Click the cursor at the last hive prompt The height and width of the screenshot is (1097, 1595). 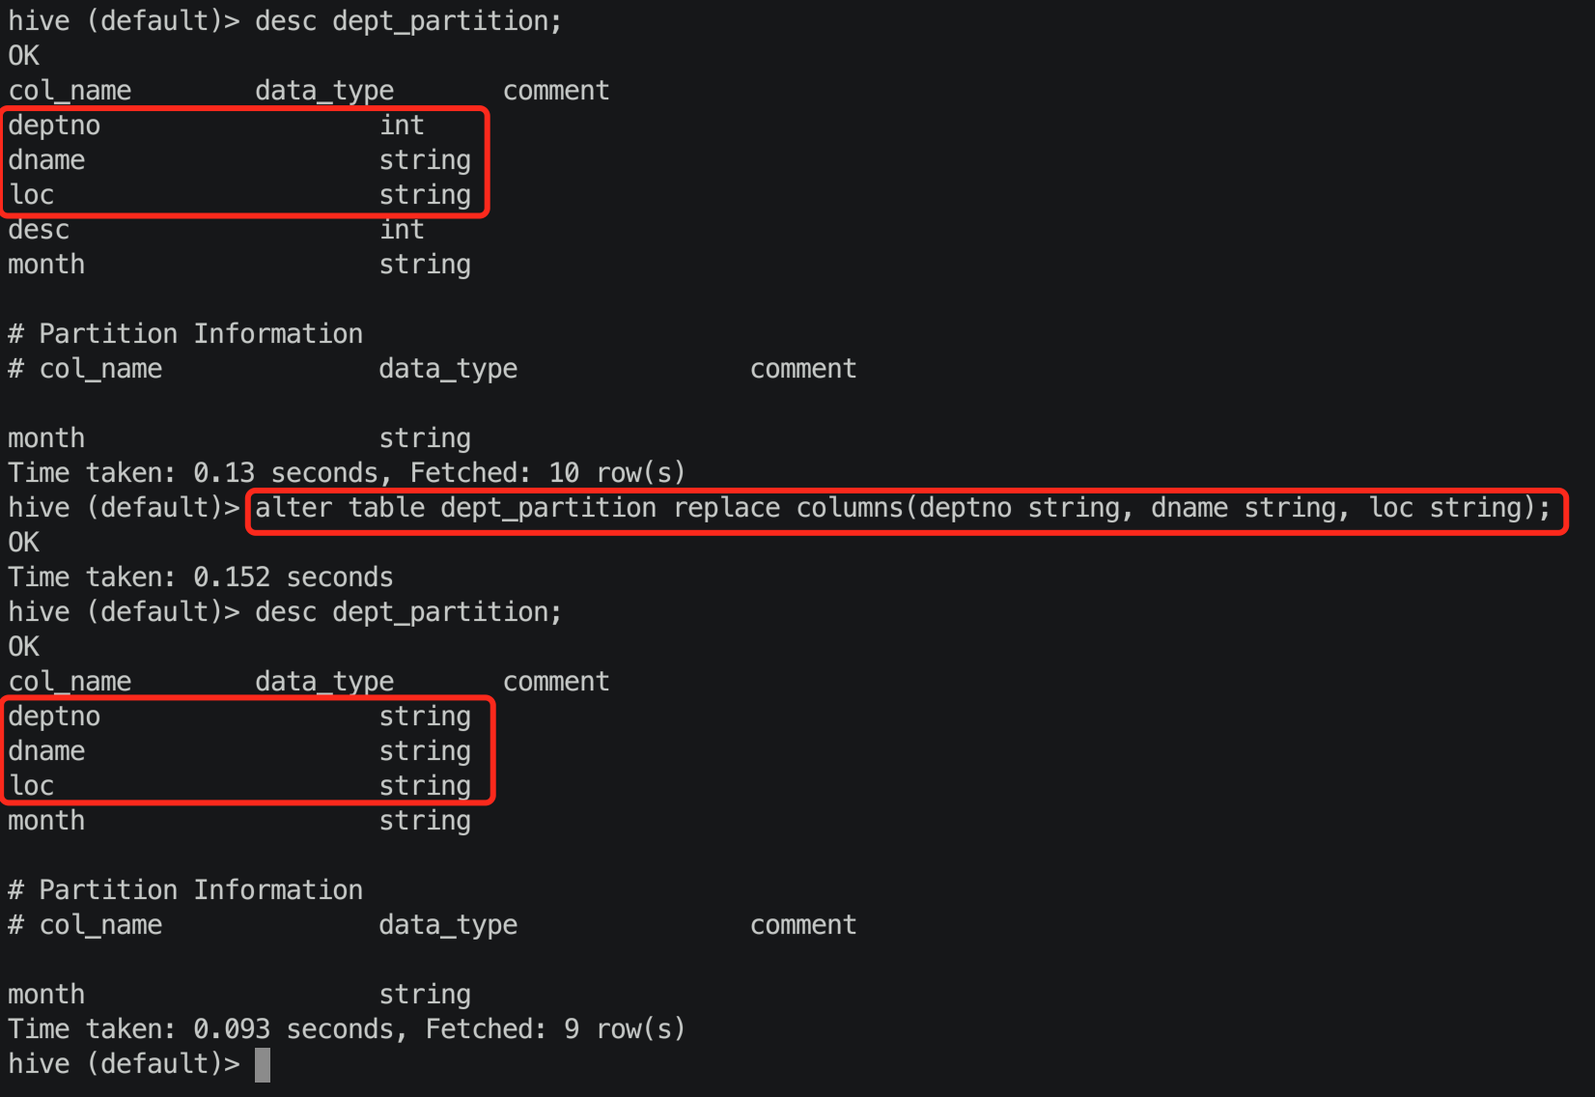(x=263, y=1064)
